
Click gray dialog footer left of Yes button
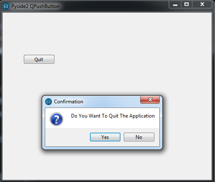[x=67, y=137]
